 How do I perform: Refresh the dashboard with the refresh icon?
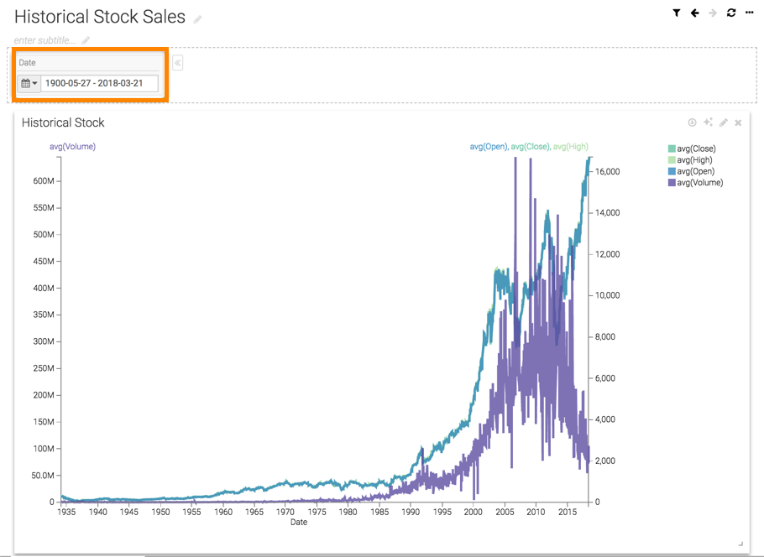point(731,13)
